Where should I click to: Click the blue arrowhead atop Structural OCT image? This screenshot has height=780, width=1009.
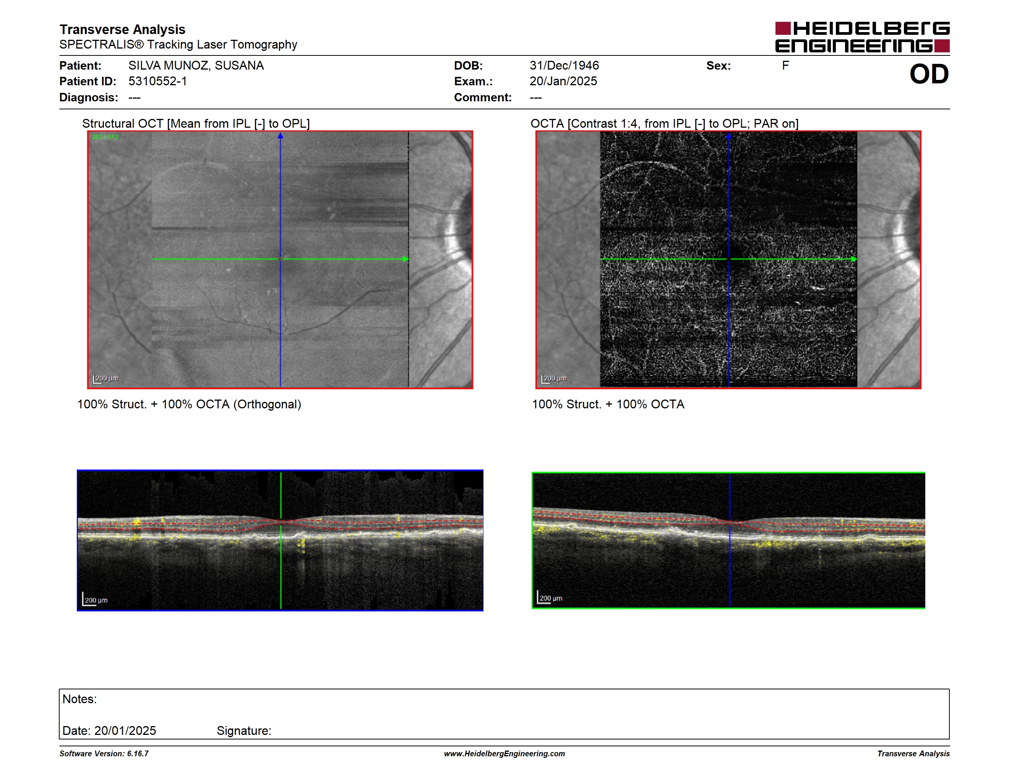tap(280, 136)
